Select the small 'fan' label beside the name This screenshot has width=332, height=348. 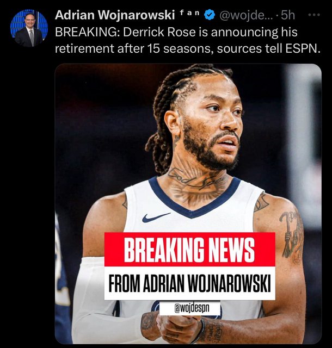(x=189, y=13)
